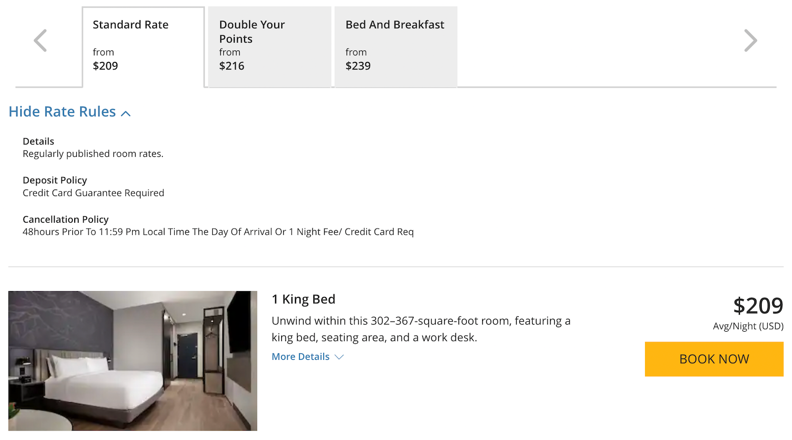Click the chevron next to More Details

[x=339, y=357]
